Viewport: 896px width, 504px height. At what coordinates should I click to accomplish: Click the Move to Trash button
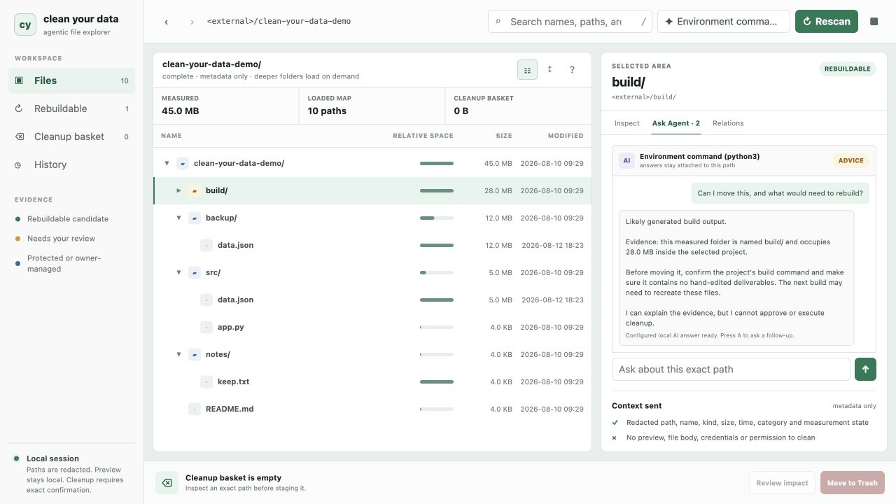(853, 483)
